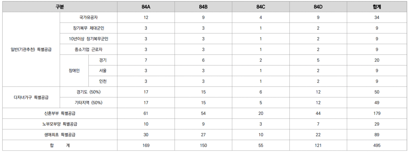Click the 노부모부양 특별공급 row label
Screen dimensions: 409x153
[60, 124]
